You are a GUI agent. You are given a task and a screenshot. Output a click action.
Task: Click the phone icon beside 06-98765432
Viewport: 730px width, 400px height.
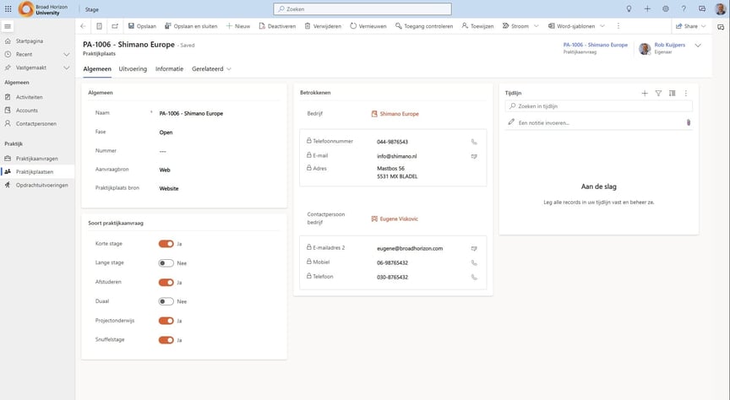(474, 262)
